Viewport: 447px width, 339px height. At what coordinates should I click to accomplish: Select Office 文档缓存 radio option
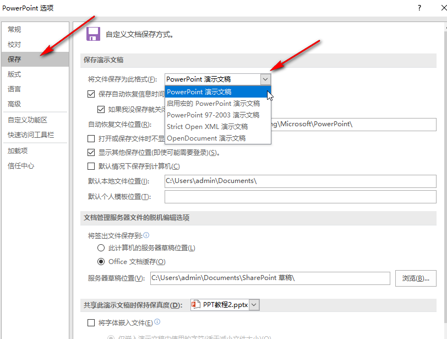[101, 262]
